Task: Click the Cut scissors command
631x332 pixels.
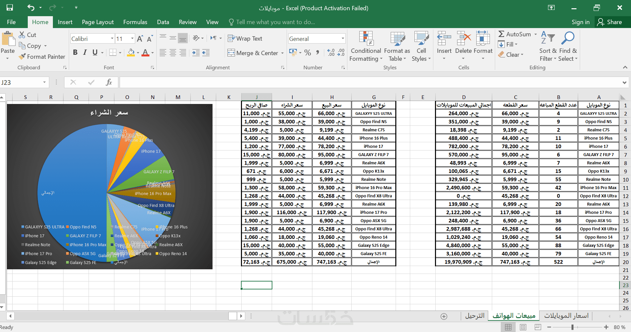Action: [x=27, y=35]
